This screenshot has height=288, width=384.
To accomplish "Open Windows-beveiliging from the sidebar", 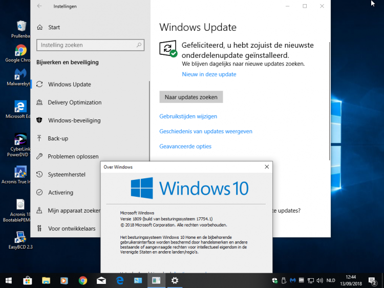I will [x=74, y=120].
